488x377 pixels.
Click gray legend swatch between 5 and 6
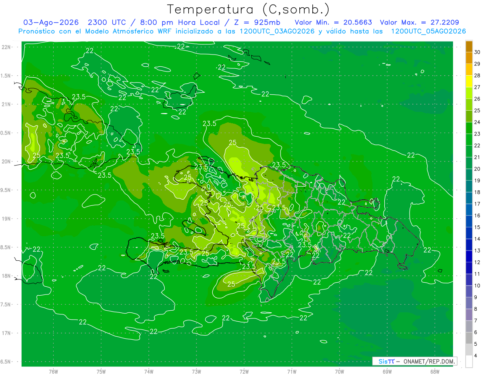[x=469, y=338]
